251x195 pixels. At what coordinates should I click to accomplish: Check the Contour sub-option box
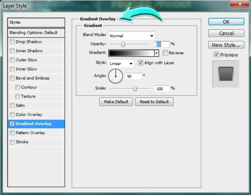18,87
